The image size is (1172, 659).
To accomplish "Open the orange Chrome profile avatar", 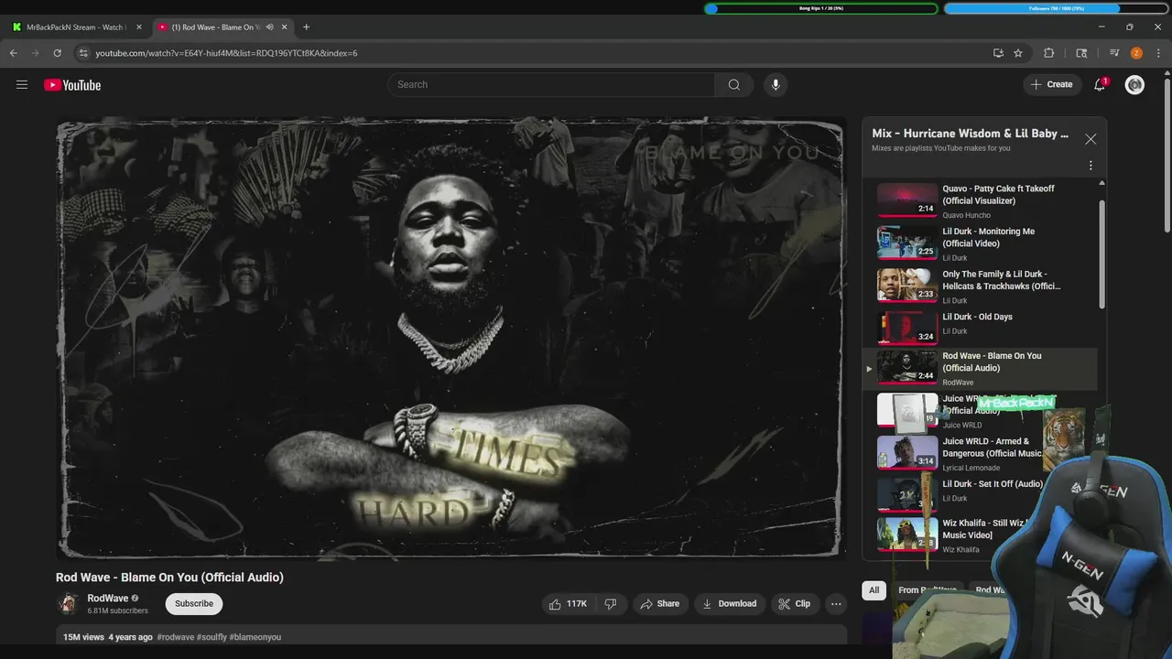I will [1136, 53].
